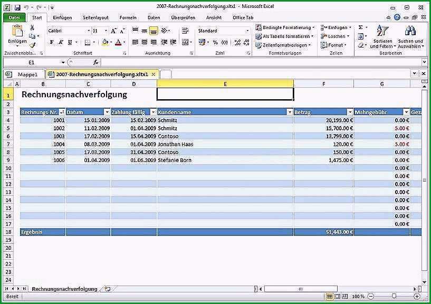Click the Name Box showing E1
Screen dimensions: 431x304
[32, 62]
